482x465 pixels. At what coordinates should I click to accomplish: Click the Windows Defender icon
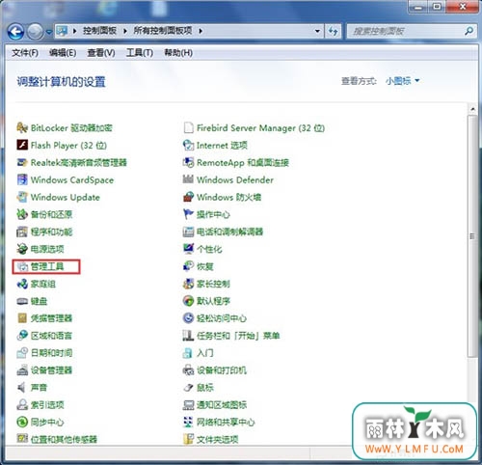point(188,179)
